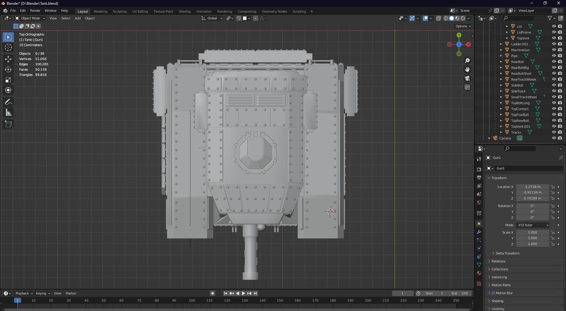
Task: Expand the Delta Transform section
Action: coord(507,253)
